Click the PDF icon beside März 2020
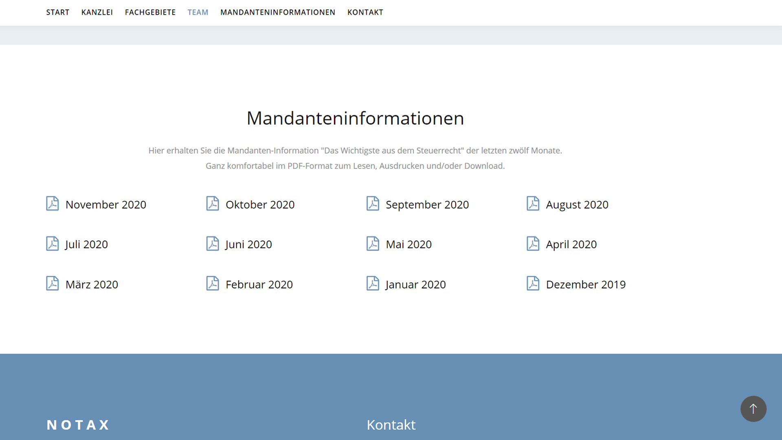 pyautogui.click(x=53, y=283)
